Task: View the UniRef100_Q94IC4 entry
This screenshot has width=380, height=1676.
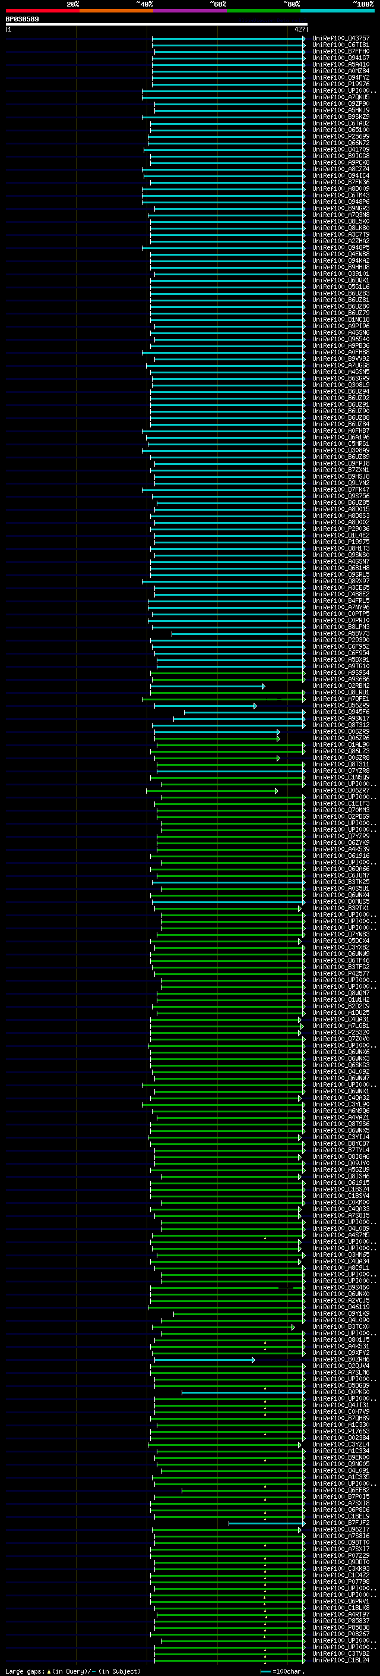Action: click(x=340, y=175)
